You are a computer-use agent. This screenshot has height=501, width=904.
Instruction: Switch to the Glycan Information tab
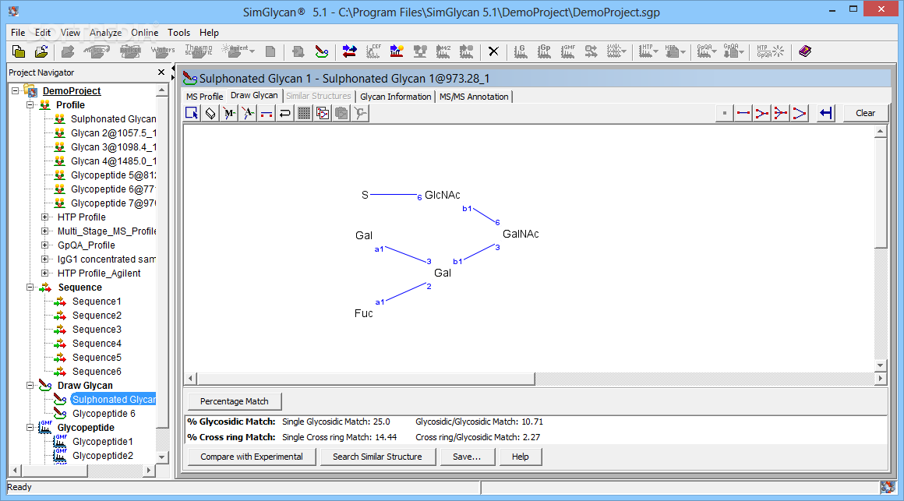(x=396, y=97)
